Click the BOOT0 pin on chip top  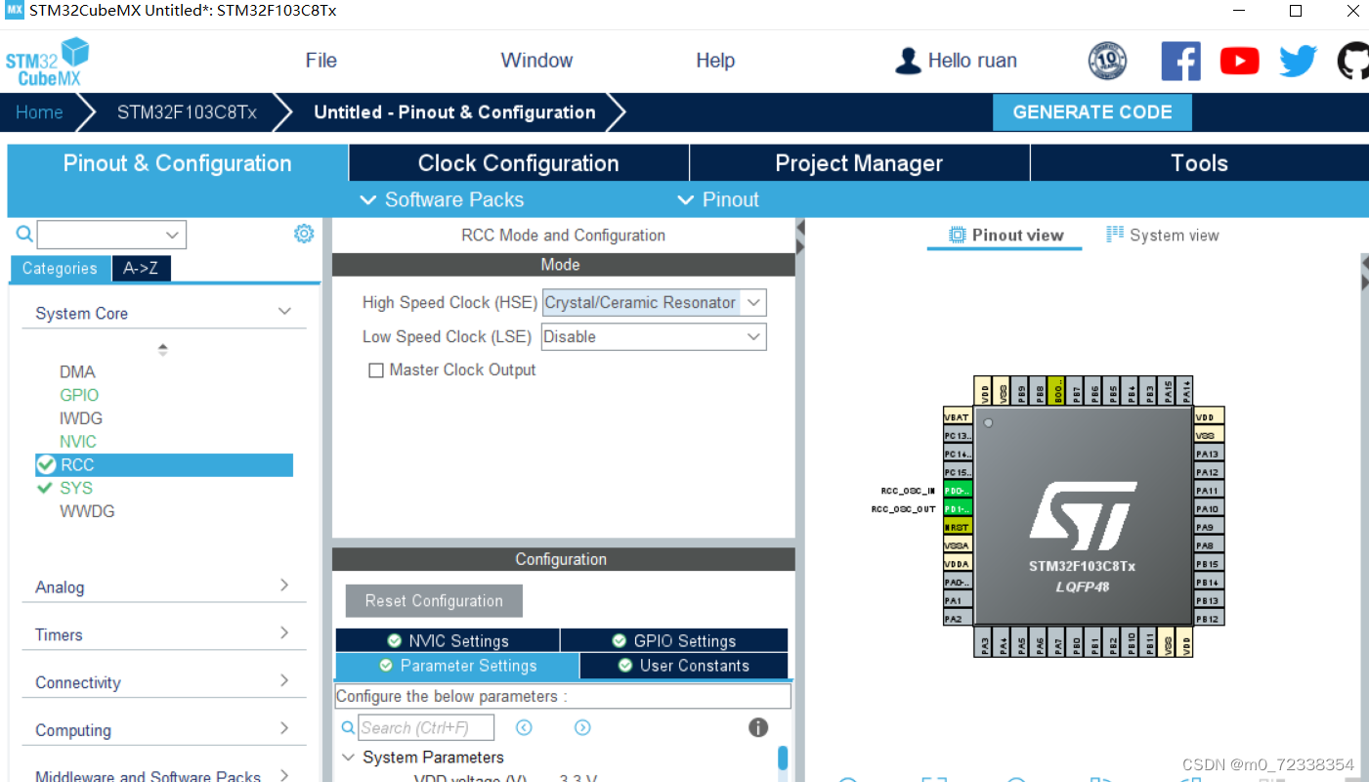1056,390
